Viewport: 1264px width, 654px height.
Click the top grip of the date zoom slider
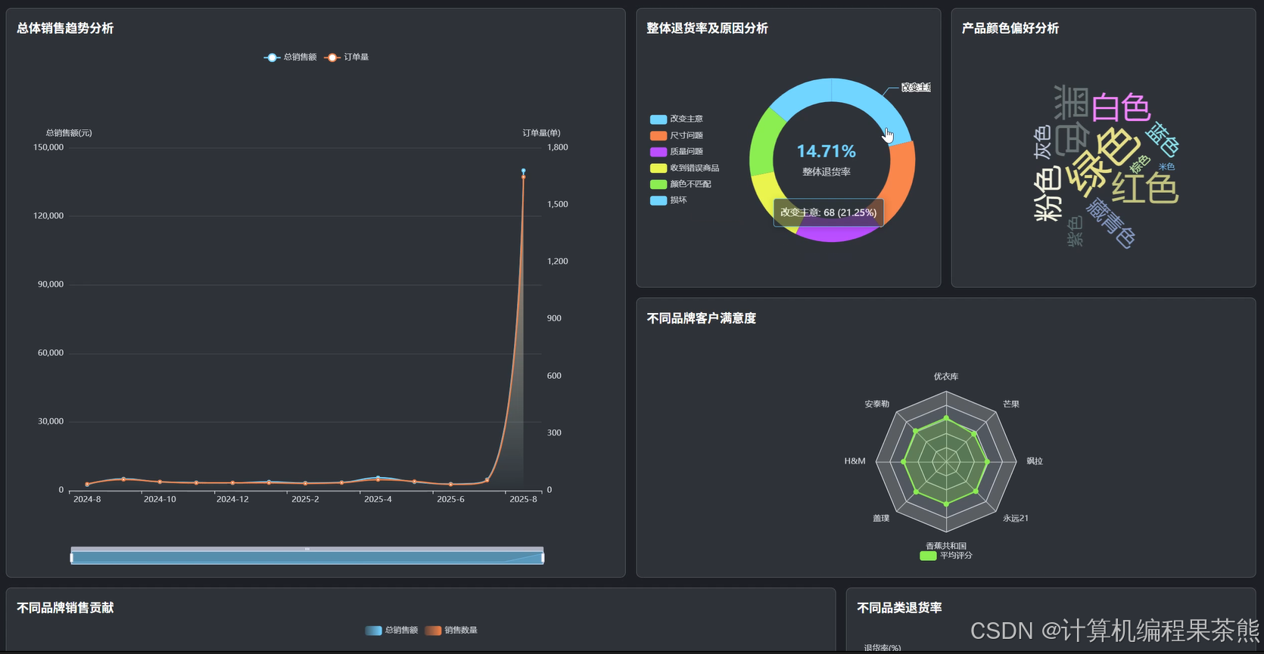307,549
